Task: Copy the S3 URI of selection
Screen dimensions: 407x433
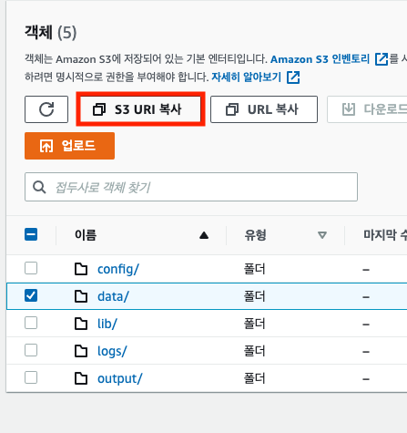Action: click(141, 109)
